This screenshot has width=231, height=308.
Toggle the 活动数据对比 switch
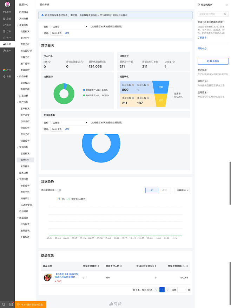pos(59,190)
